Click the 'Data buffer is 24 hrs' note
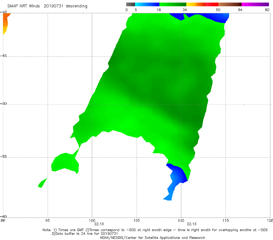The image size is (273, 240). (85, 234)
